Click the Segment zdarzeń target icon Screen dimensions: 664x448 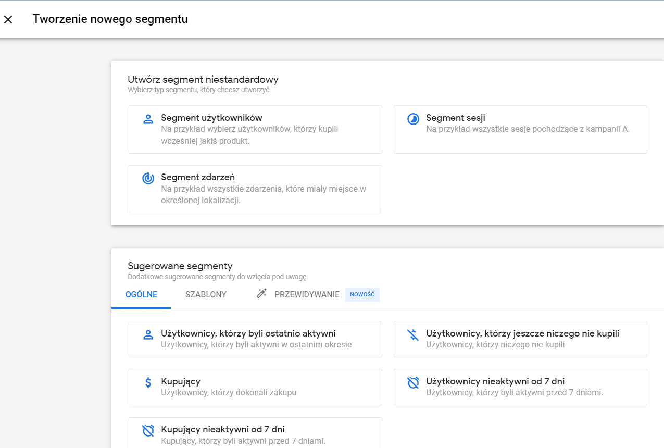click(x=148, y=179)
